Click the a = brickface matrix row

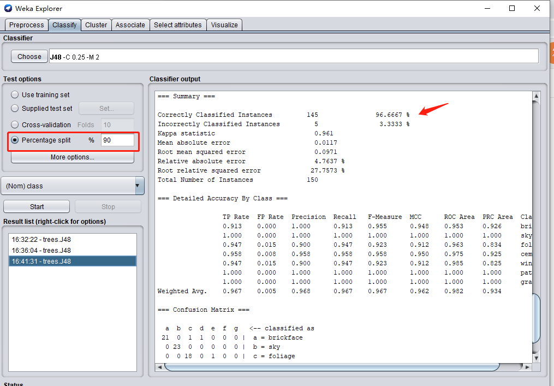click(232, 337)
